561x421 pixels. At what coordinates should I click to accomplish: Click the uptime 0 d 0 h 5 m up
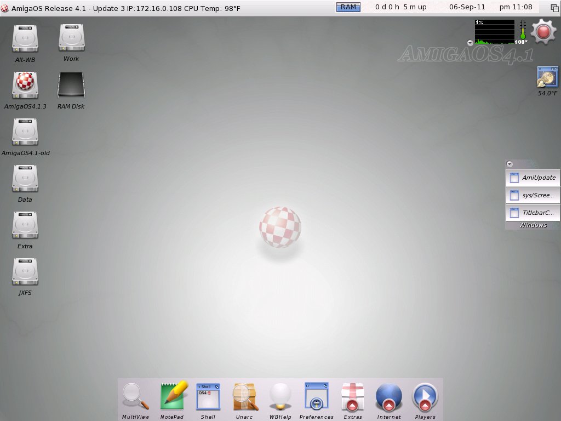tap(400, 7)
